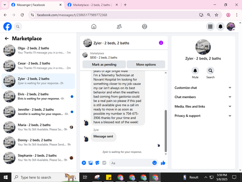Bookmark this tab with star icon
Screen dimensions: 242x182
pos(216,15)
